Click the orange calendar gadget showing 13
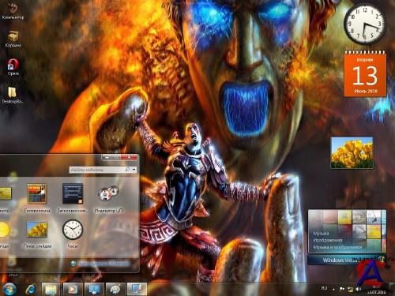 point(365,73)
